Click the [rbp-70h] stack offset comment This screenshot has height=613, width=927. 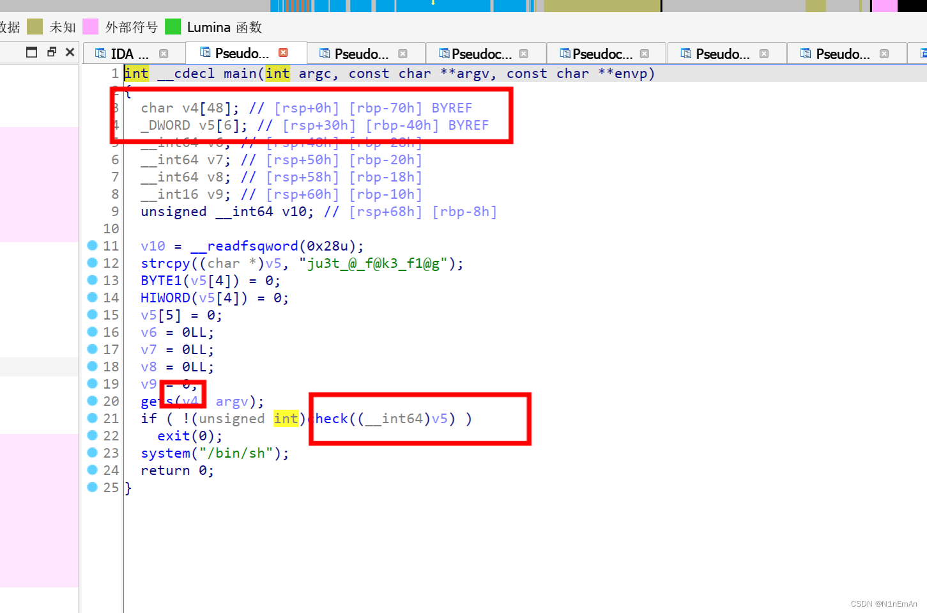coord(386,108)
